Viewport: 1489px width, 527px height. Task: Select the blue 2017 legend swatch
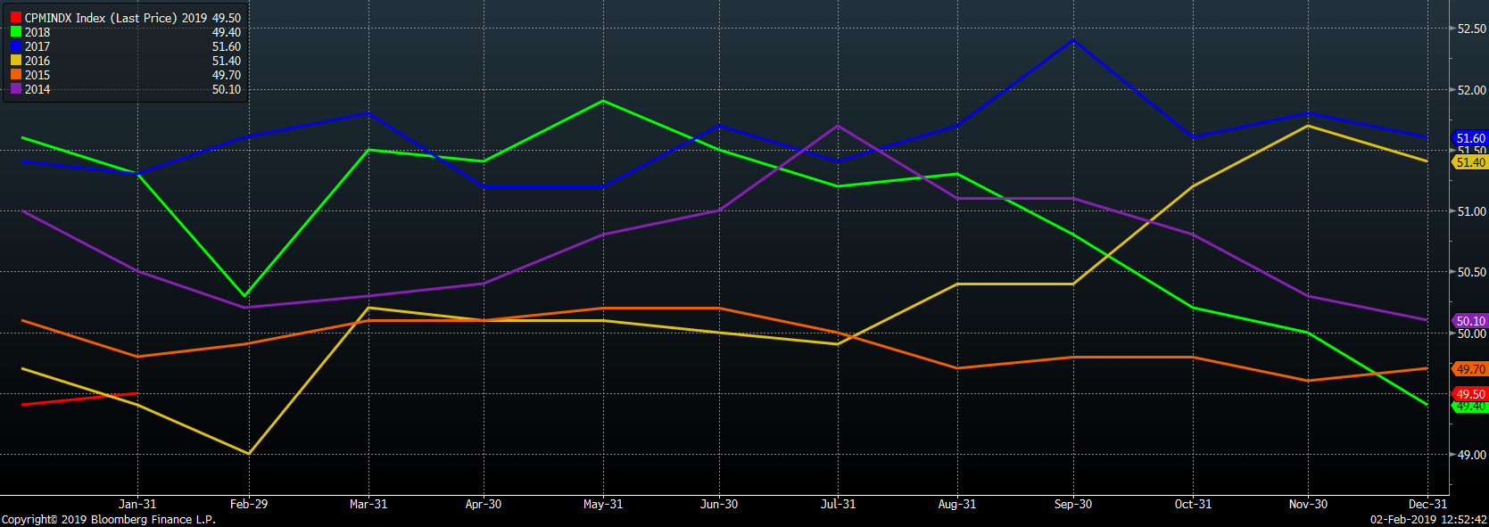[x=16, y=46]
